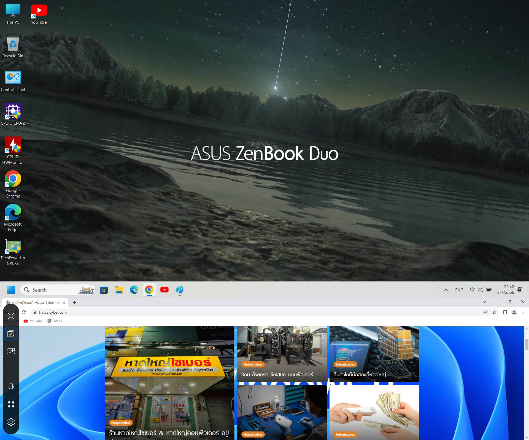The width and height of the screenshot is (529, 440).
Task: Toggle the ScreenPad microphone icon
Action: coord(11,386)
